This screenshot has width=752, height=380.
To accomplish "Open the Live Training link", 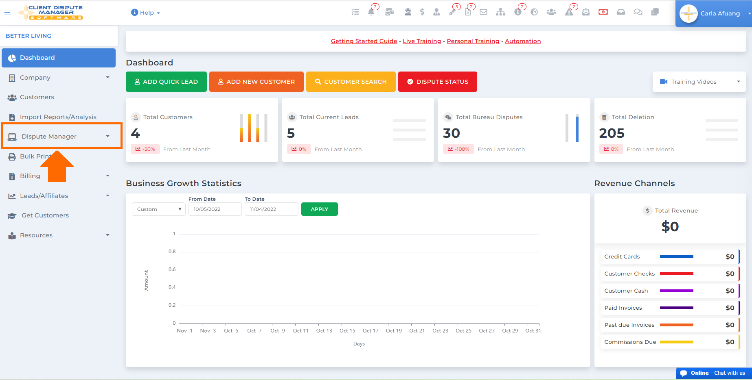I will click(x=422, y=41).
